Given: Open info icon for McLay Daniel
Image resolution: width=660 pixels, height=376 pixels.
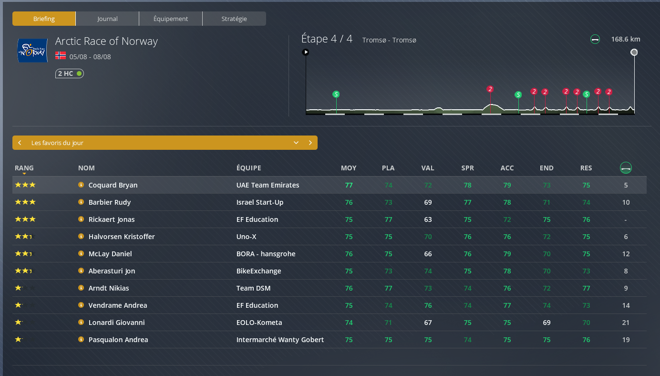Looking at the screenshot, I should pyautogui.click(x=81, y=254).
